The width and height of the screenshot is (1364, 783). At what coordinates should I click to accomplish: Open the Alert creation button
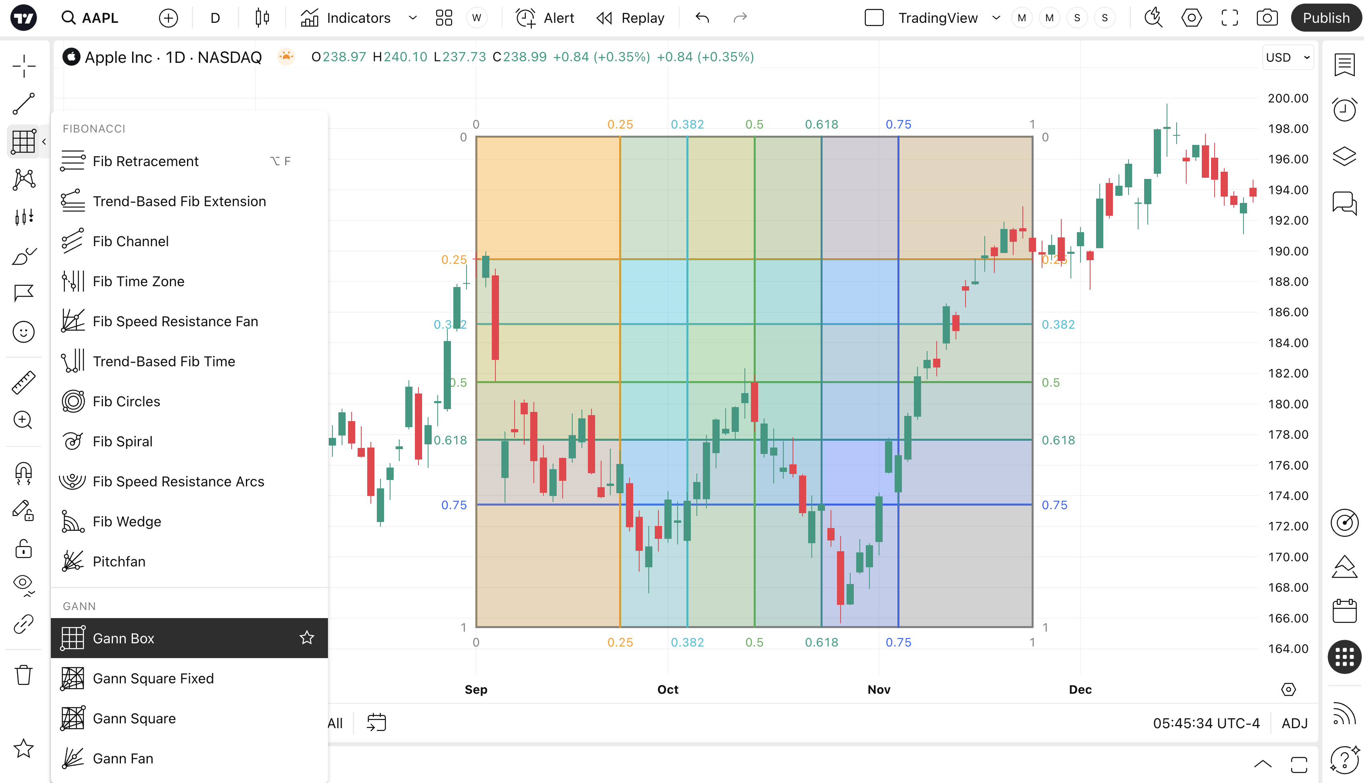[545, 18]
